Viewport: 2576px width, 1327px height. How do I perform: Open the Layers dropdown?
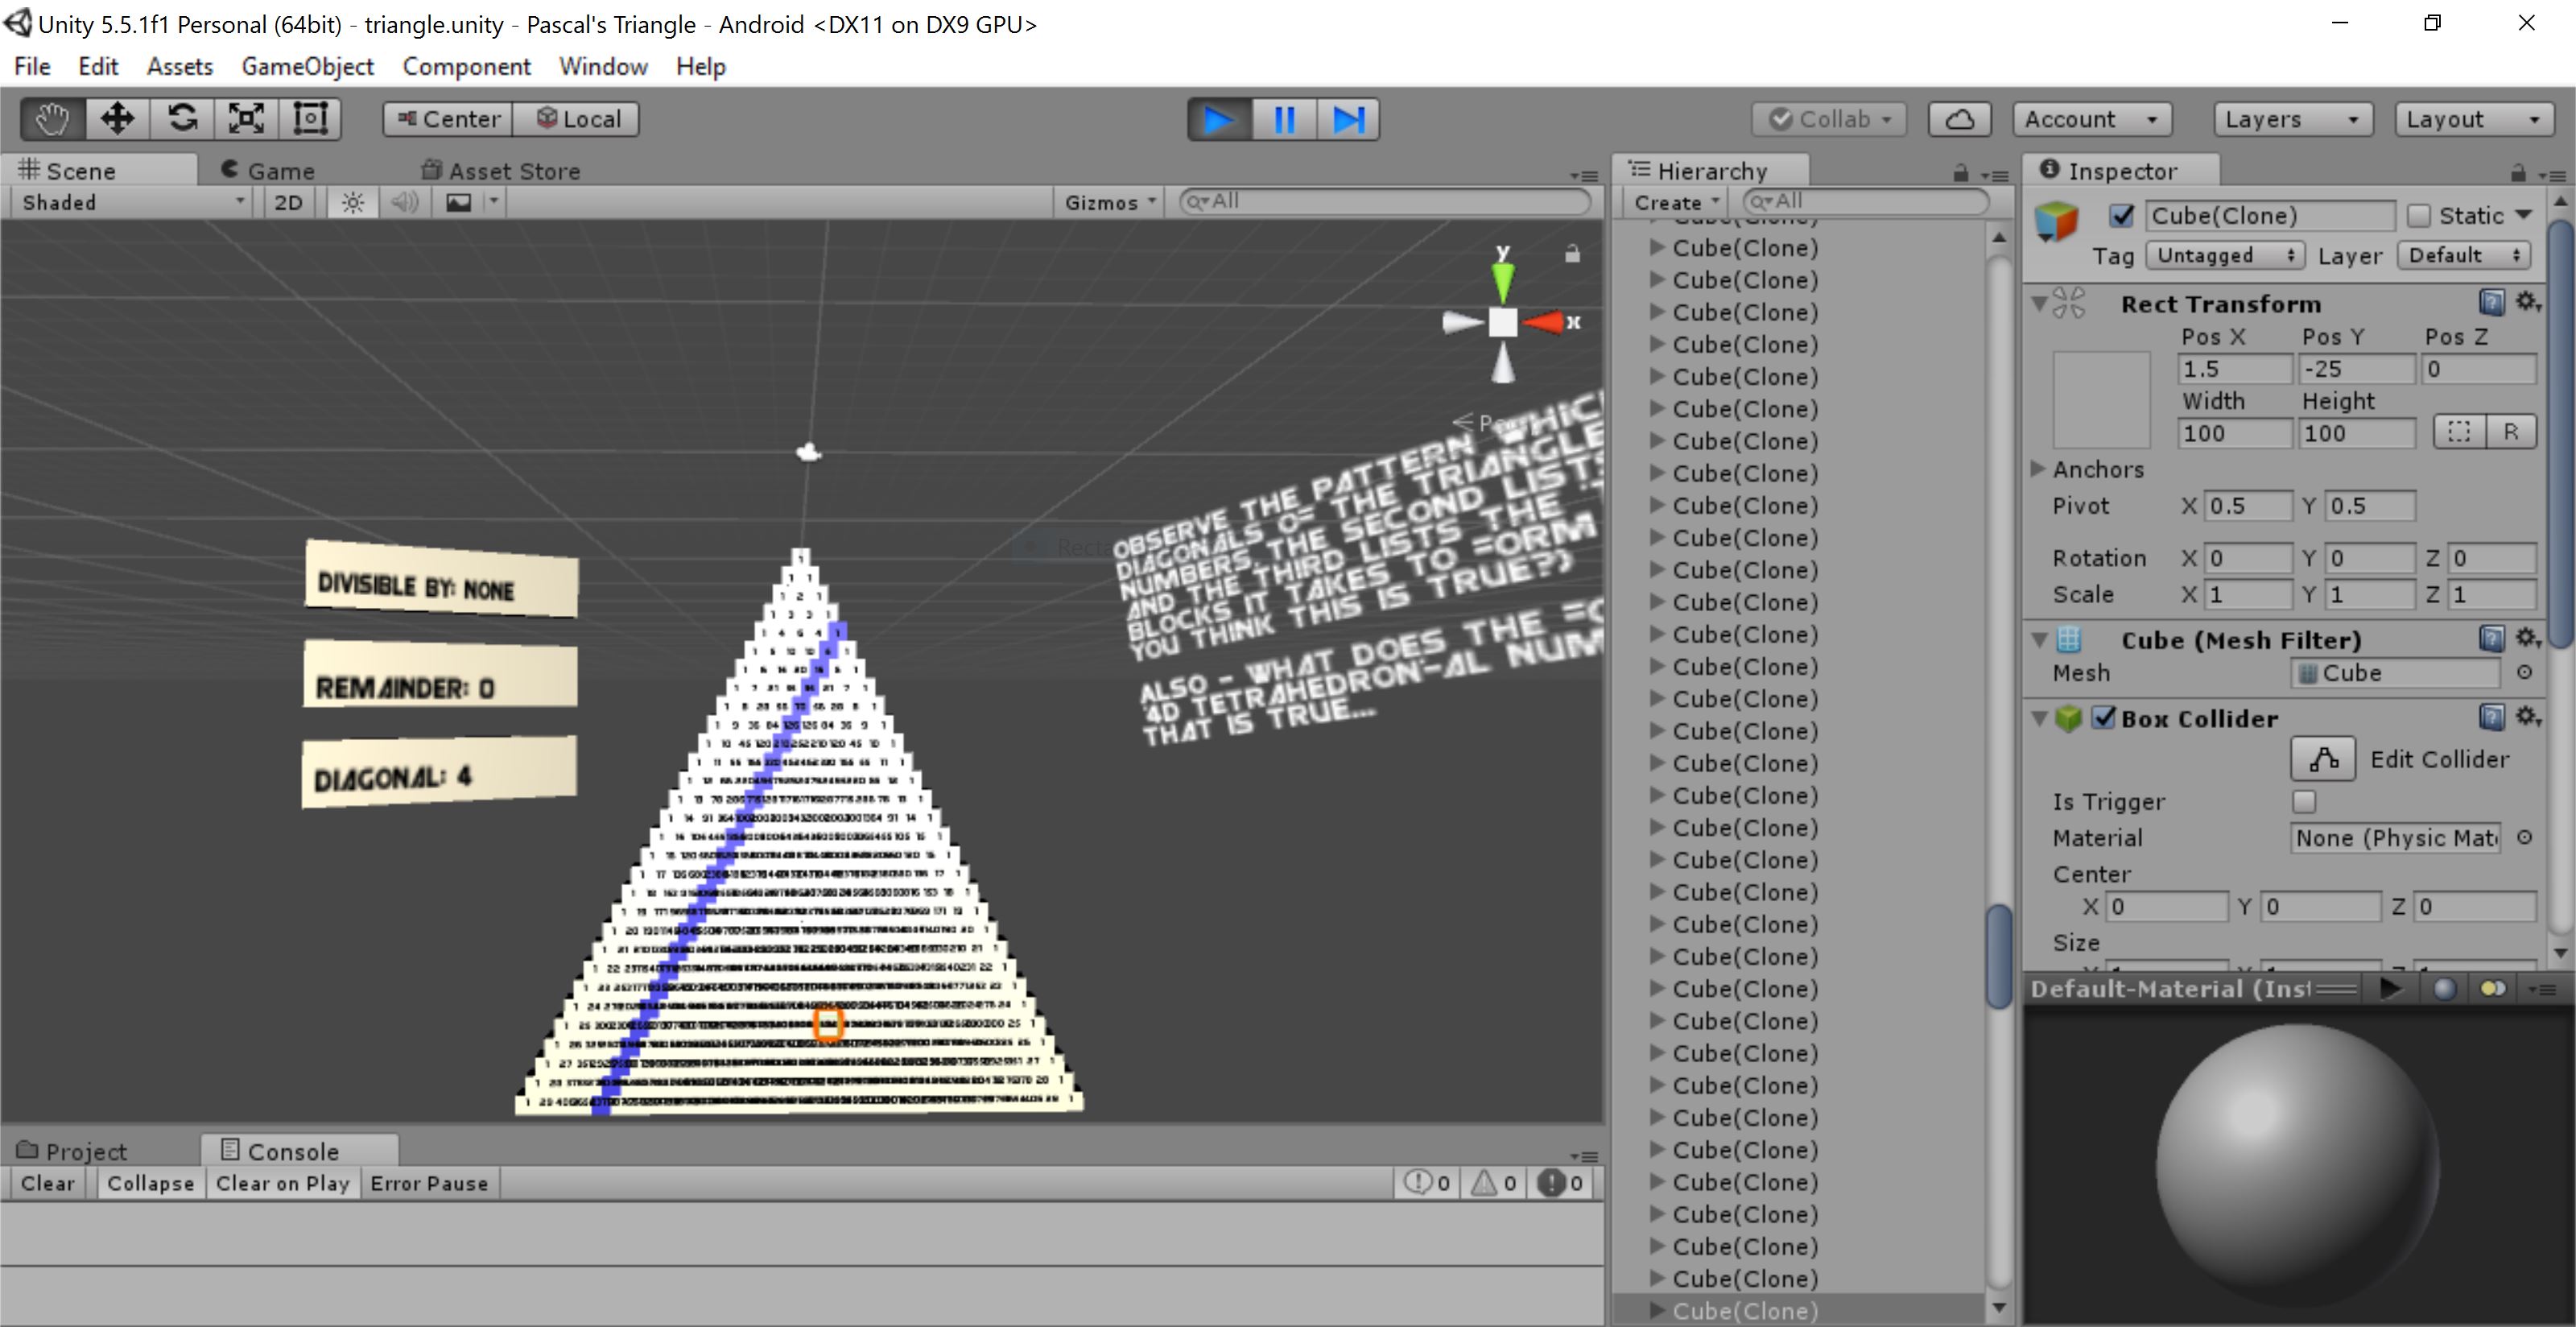point(2291,119)
